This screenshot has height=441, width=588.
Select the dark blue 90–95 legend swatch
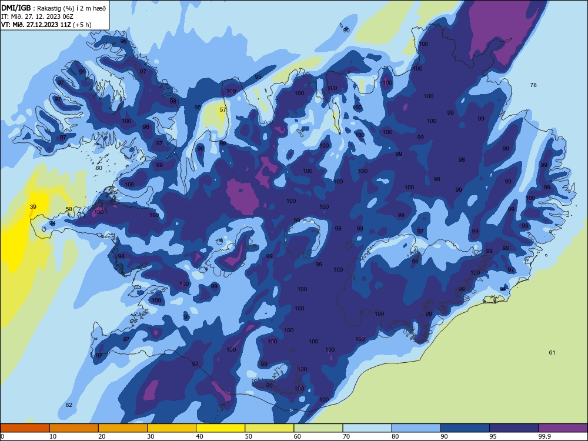point(465,428)
